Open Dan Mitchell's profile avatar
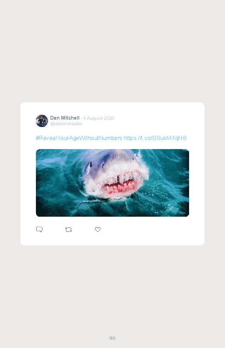Screen dimensions: 225x348 click(x=42, y=121)
